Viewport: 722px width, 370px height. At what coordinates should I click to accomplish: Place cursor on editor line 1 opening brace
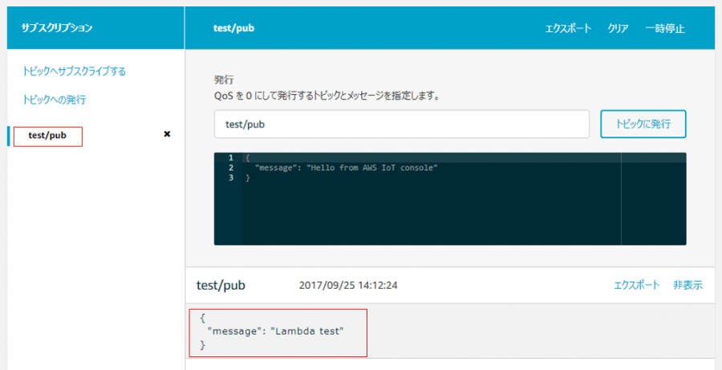(247, 157)
